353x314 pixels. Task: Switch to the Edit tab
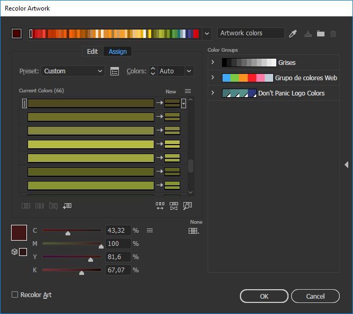click(92, 52)
